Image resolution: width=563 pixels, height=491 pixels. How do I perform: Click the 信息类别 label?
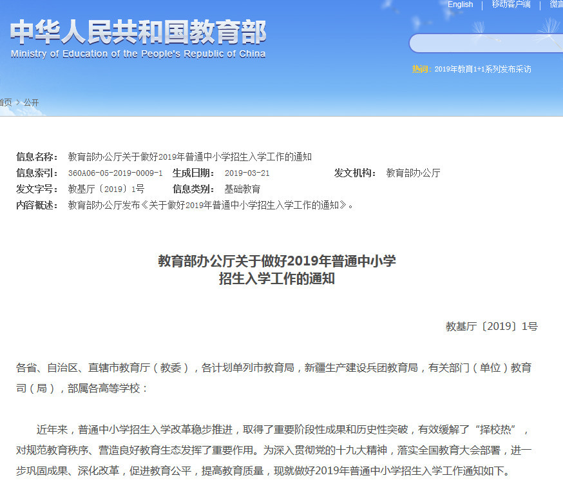(x=193, y=189)
